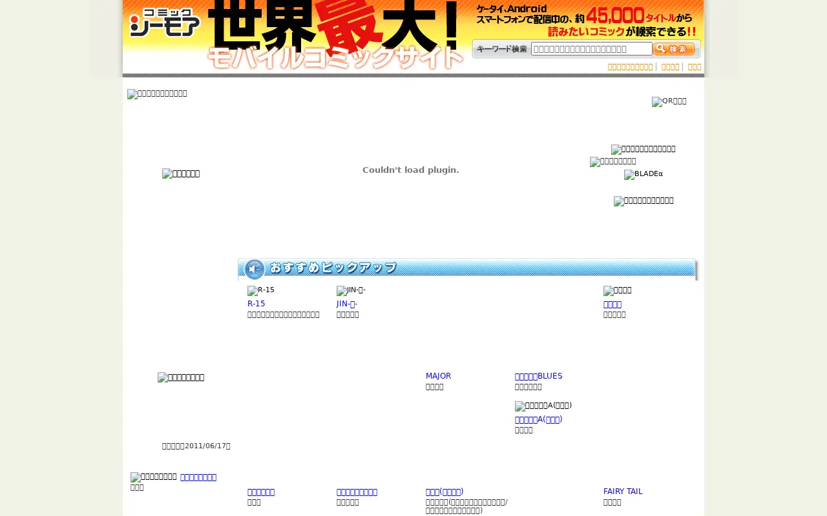Open the BLADEα image placeholder
Screen dimensions: 827x516
coord(644,175)
